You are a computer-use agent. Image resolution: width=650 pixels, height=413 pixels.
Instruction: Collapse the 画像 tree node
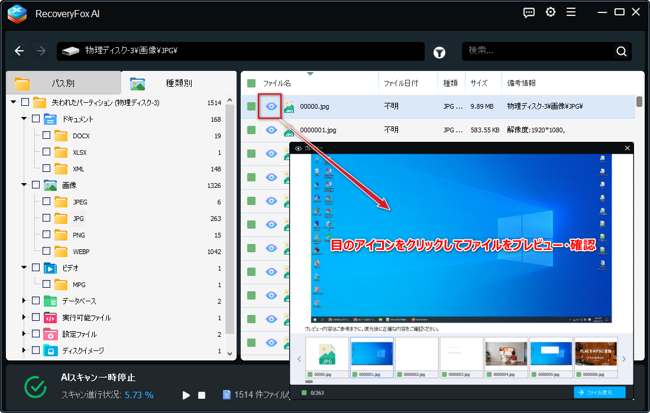coord(24,185)
